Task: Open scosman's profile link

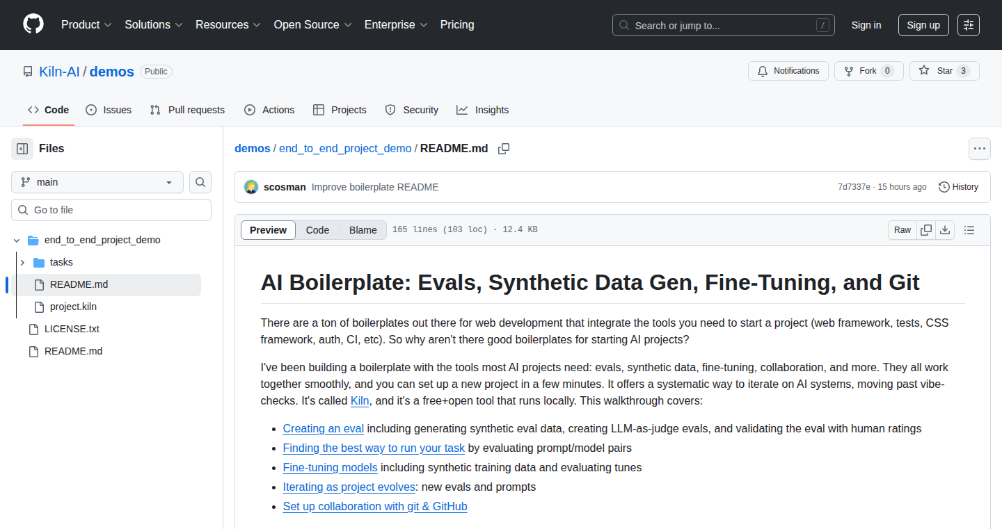Action: point(285,187)
